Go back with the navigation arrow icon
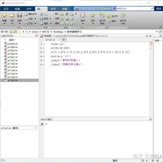The image size is (163, 163). point(42,14)
